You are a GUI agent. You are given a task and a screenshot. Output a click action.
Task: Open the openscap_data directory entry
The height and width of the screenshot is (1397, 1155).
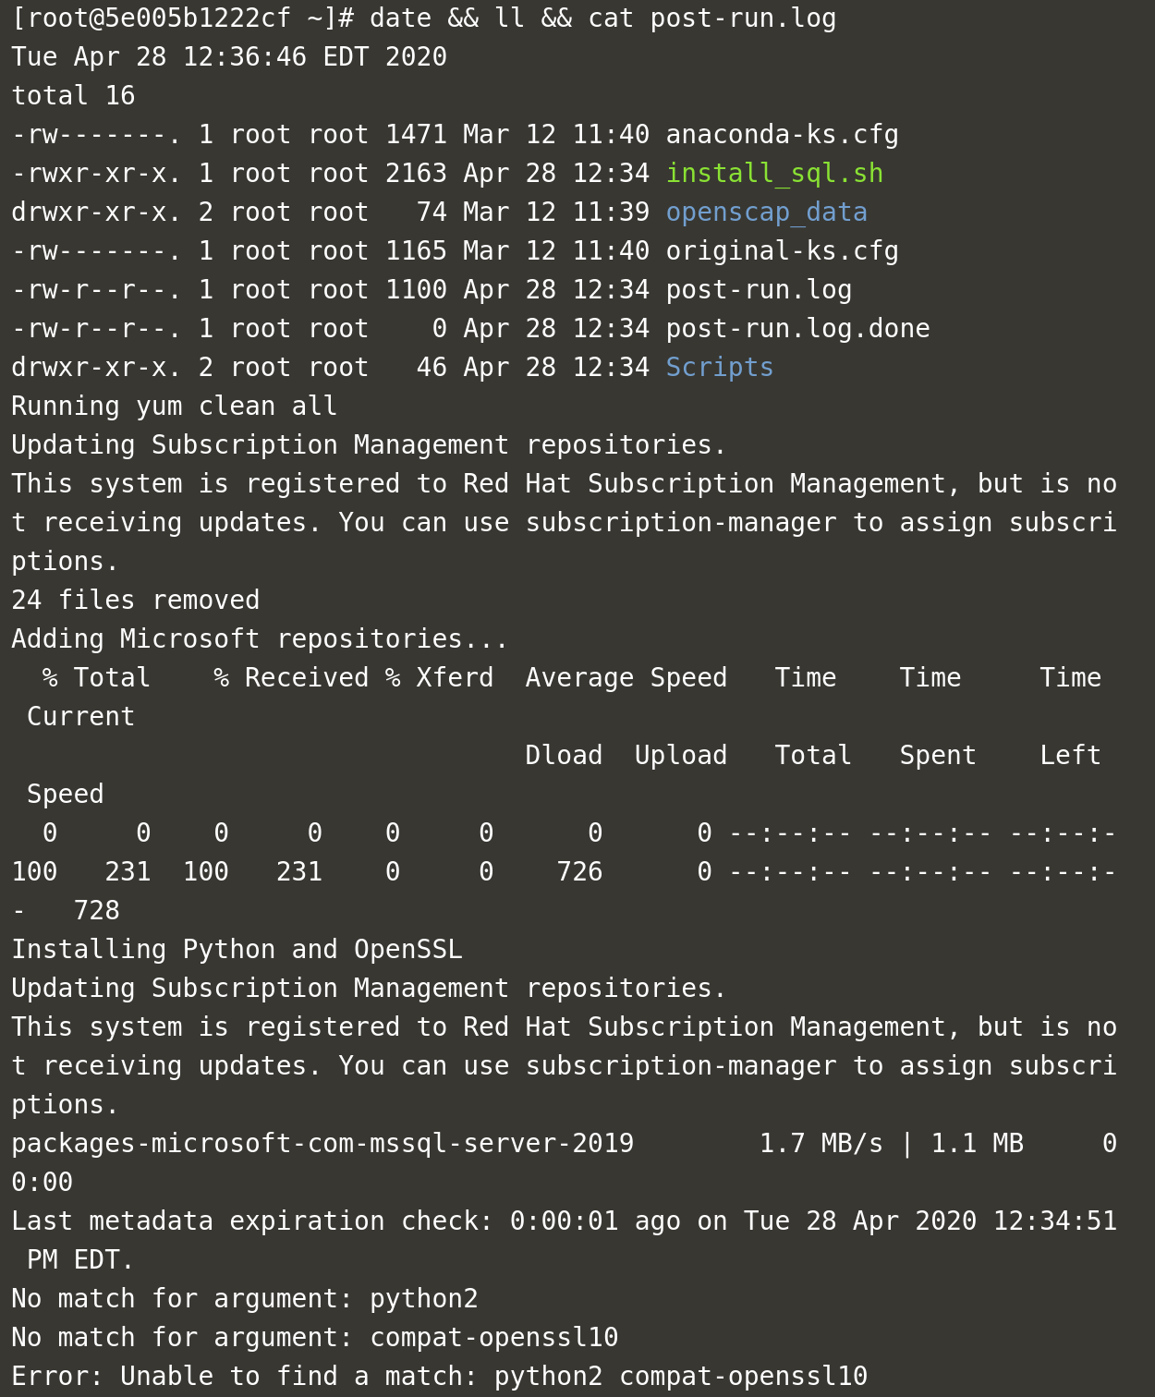coord(766,212)
